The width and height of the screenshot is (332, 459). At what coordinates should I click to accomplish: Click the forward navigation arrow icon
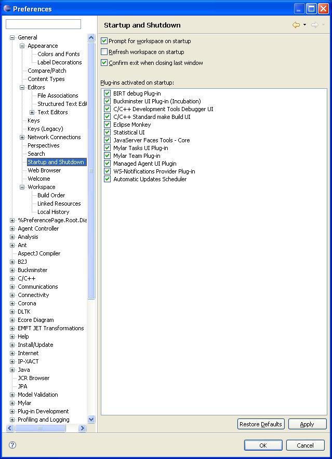[x=315, y=25]
